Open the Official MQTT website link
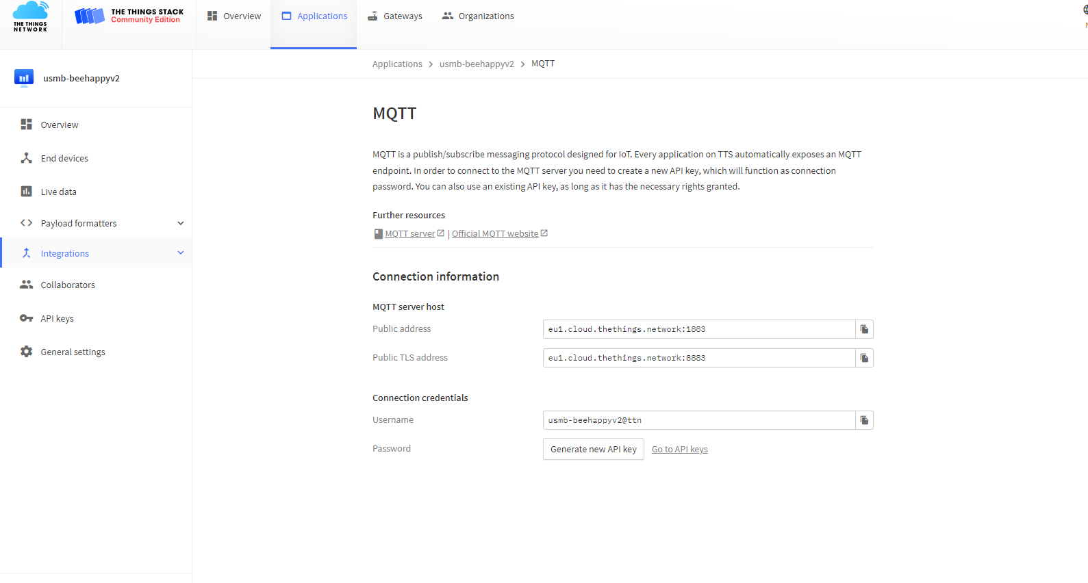 495,234
